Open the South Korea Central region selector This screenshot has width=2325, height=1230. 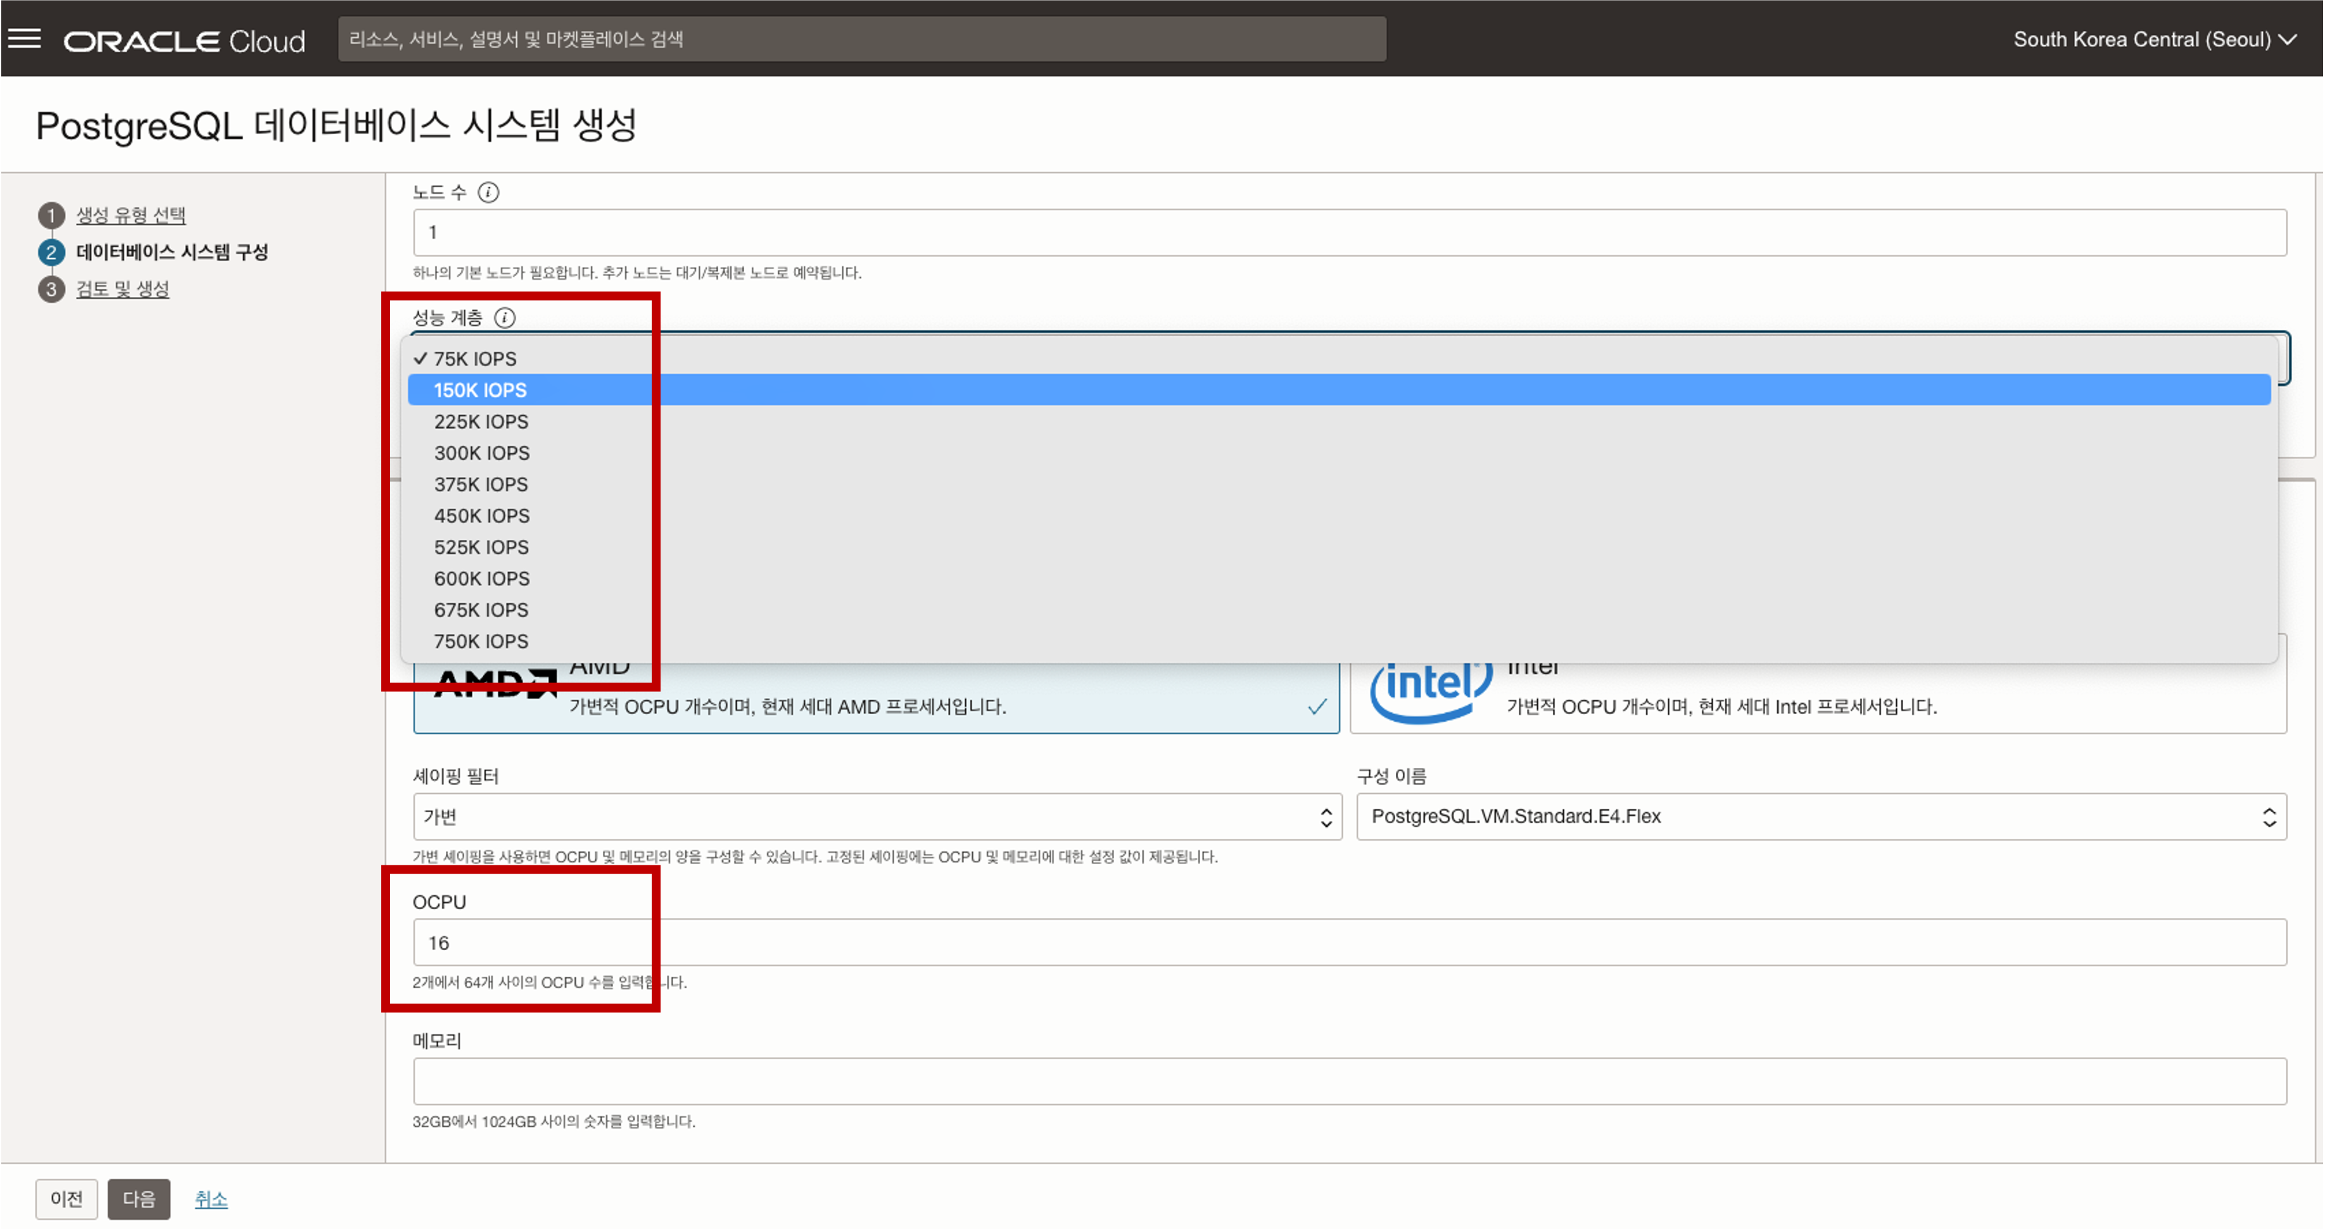[x=2155, y=40]
